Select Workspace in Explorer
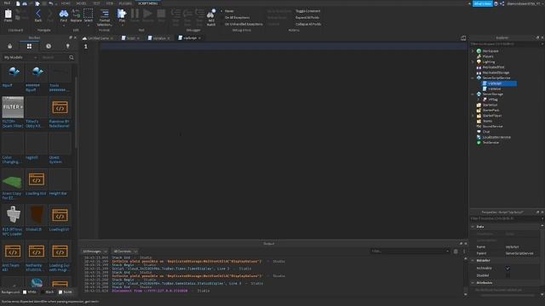 (490, 51)
